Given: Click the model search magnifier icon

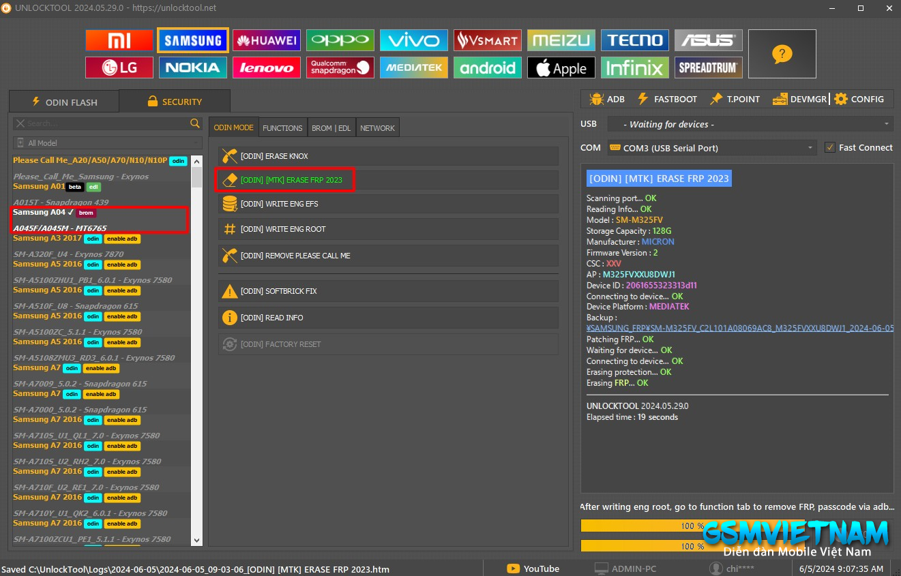Looking at the screenshot, I should [x=195, y=123].
